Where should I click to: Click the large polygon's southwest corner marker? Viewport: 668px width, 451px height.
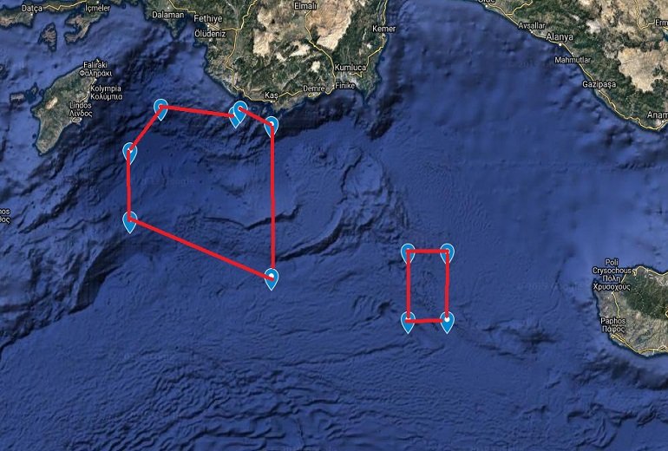[129, 222]
